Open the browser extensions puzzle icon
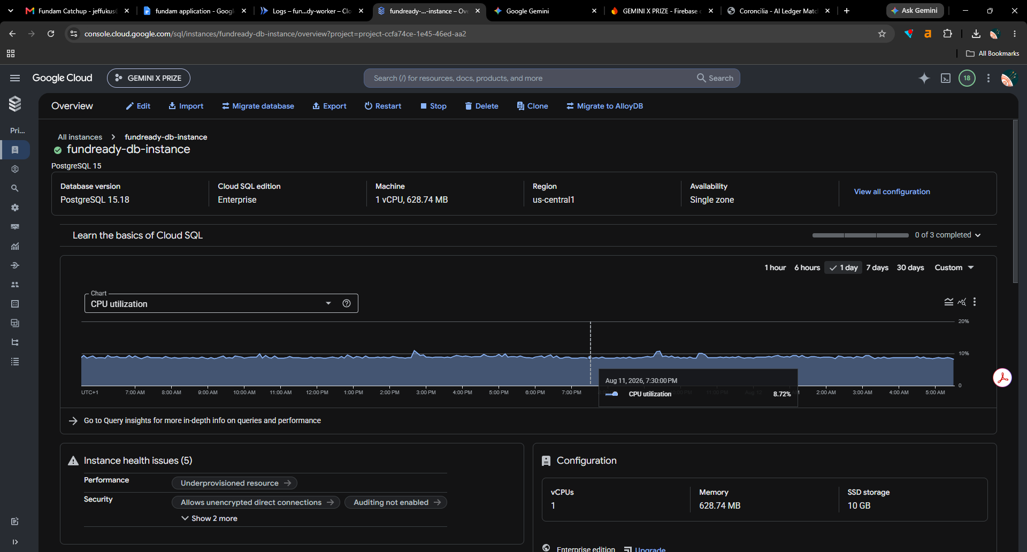Screen dimensions: 1027x552 pos(947,34)
